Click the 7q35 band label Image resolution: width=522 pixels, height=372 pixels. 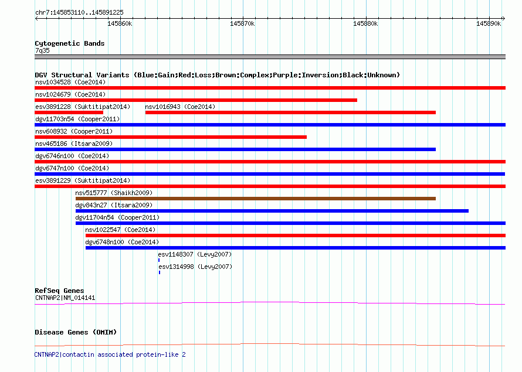pos(42,50)
